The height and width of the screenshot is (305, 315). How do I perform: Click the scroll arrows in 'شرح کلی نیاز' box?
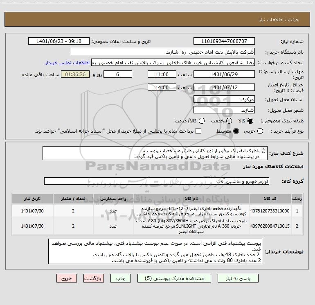tap(263, 150)
